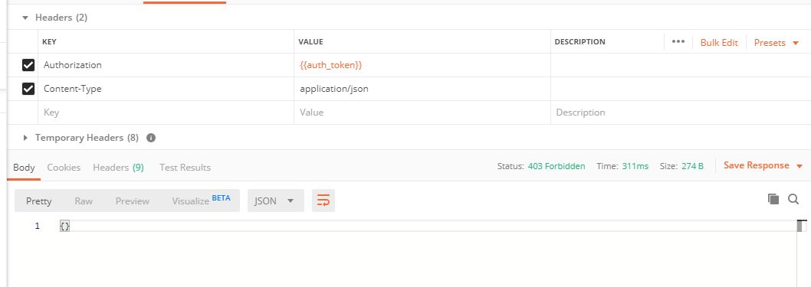
Task: Uncheck the Authorization header checkbox
Action: (x=28, y=65)
